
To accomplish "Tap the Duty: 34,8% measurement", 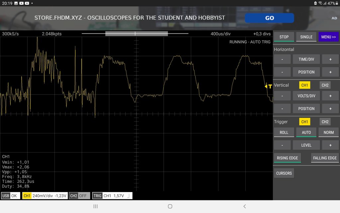I will [x=16, y=186].
